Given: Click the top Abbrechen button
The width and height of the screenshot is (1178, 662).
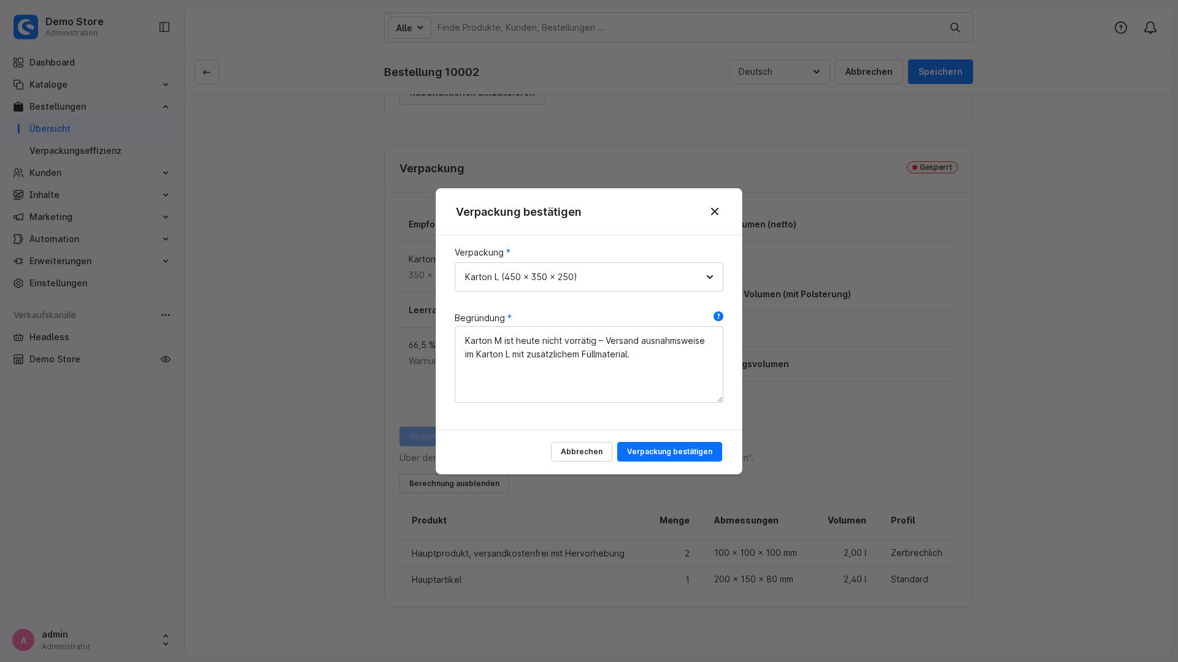Looking at the screenshot, I should pos(869,72).
